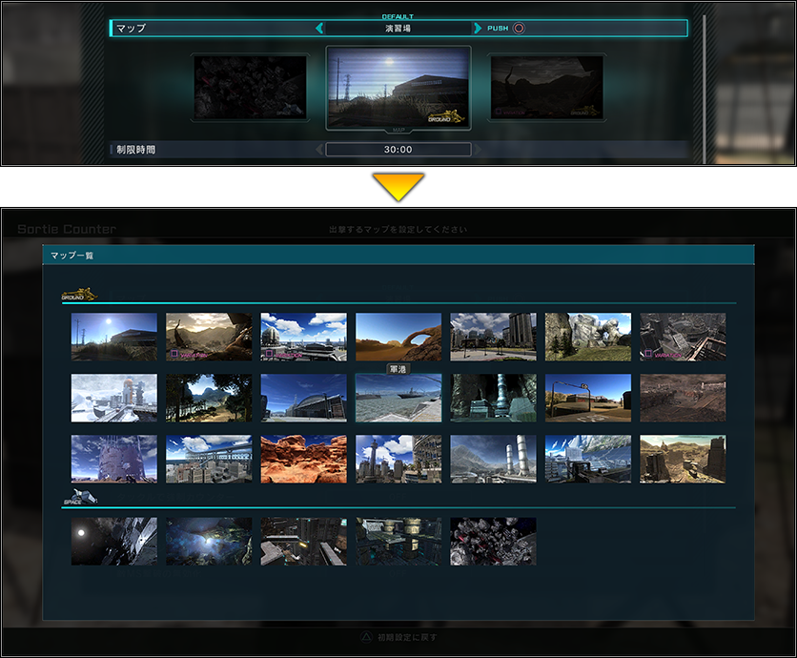Choose the desert rock arch map thumbnail

[x=398, y=337]
